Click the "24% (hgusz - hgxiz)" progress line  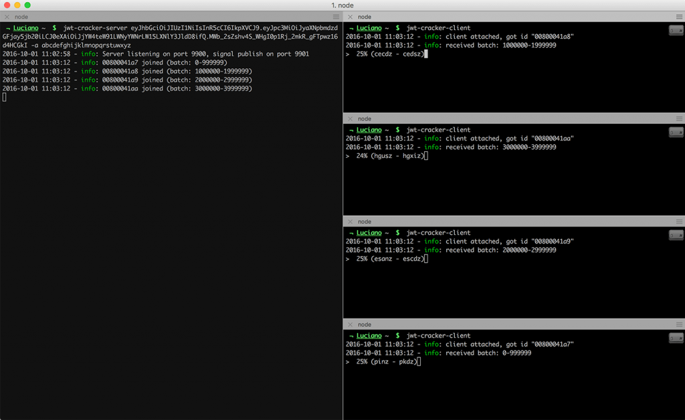pyautogui.click(x=385, y=156)
